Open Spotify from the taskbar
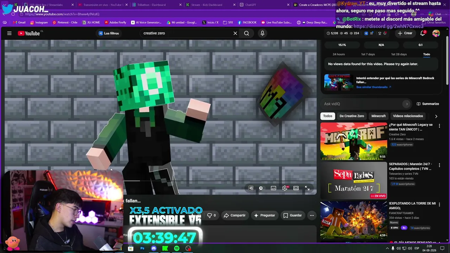450x253 pixels. (176, 248)
